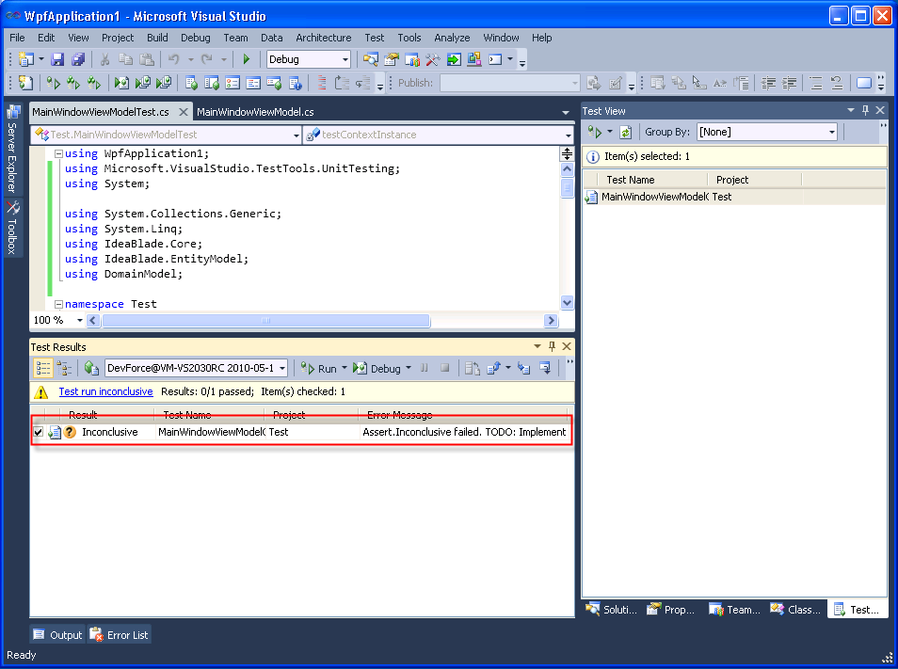Toggle the flat list view in Test Results
Viewport: 898px width, 669px height.
(43, 368)
